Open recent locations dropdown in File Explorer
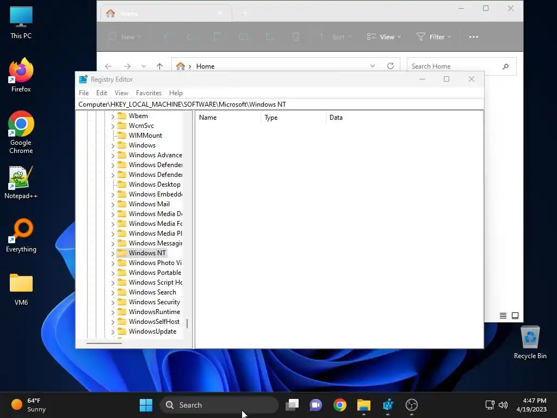This screenshot has width=557, height=418. pyautogui.click(x=144, y=66)
